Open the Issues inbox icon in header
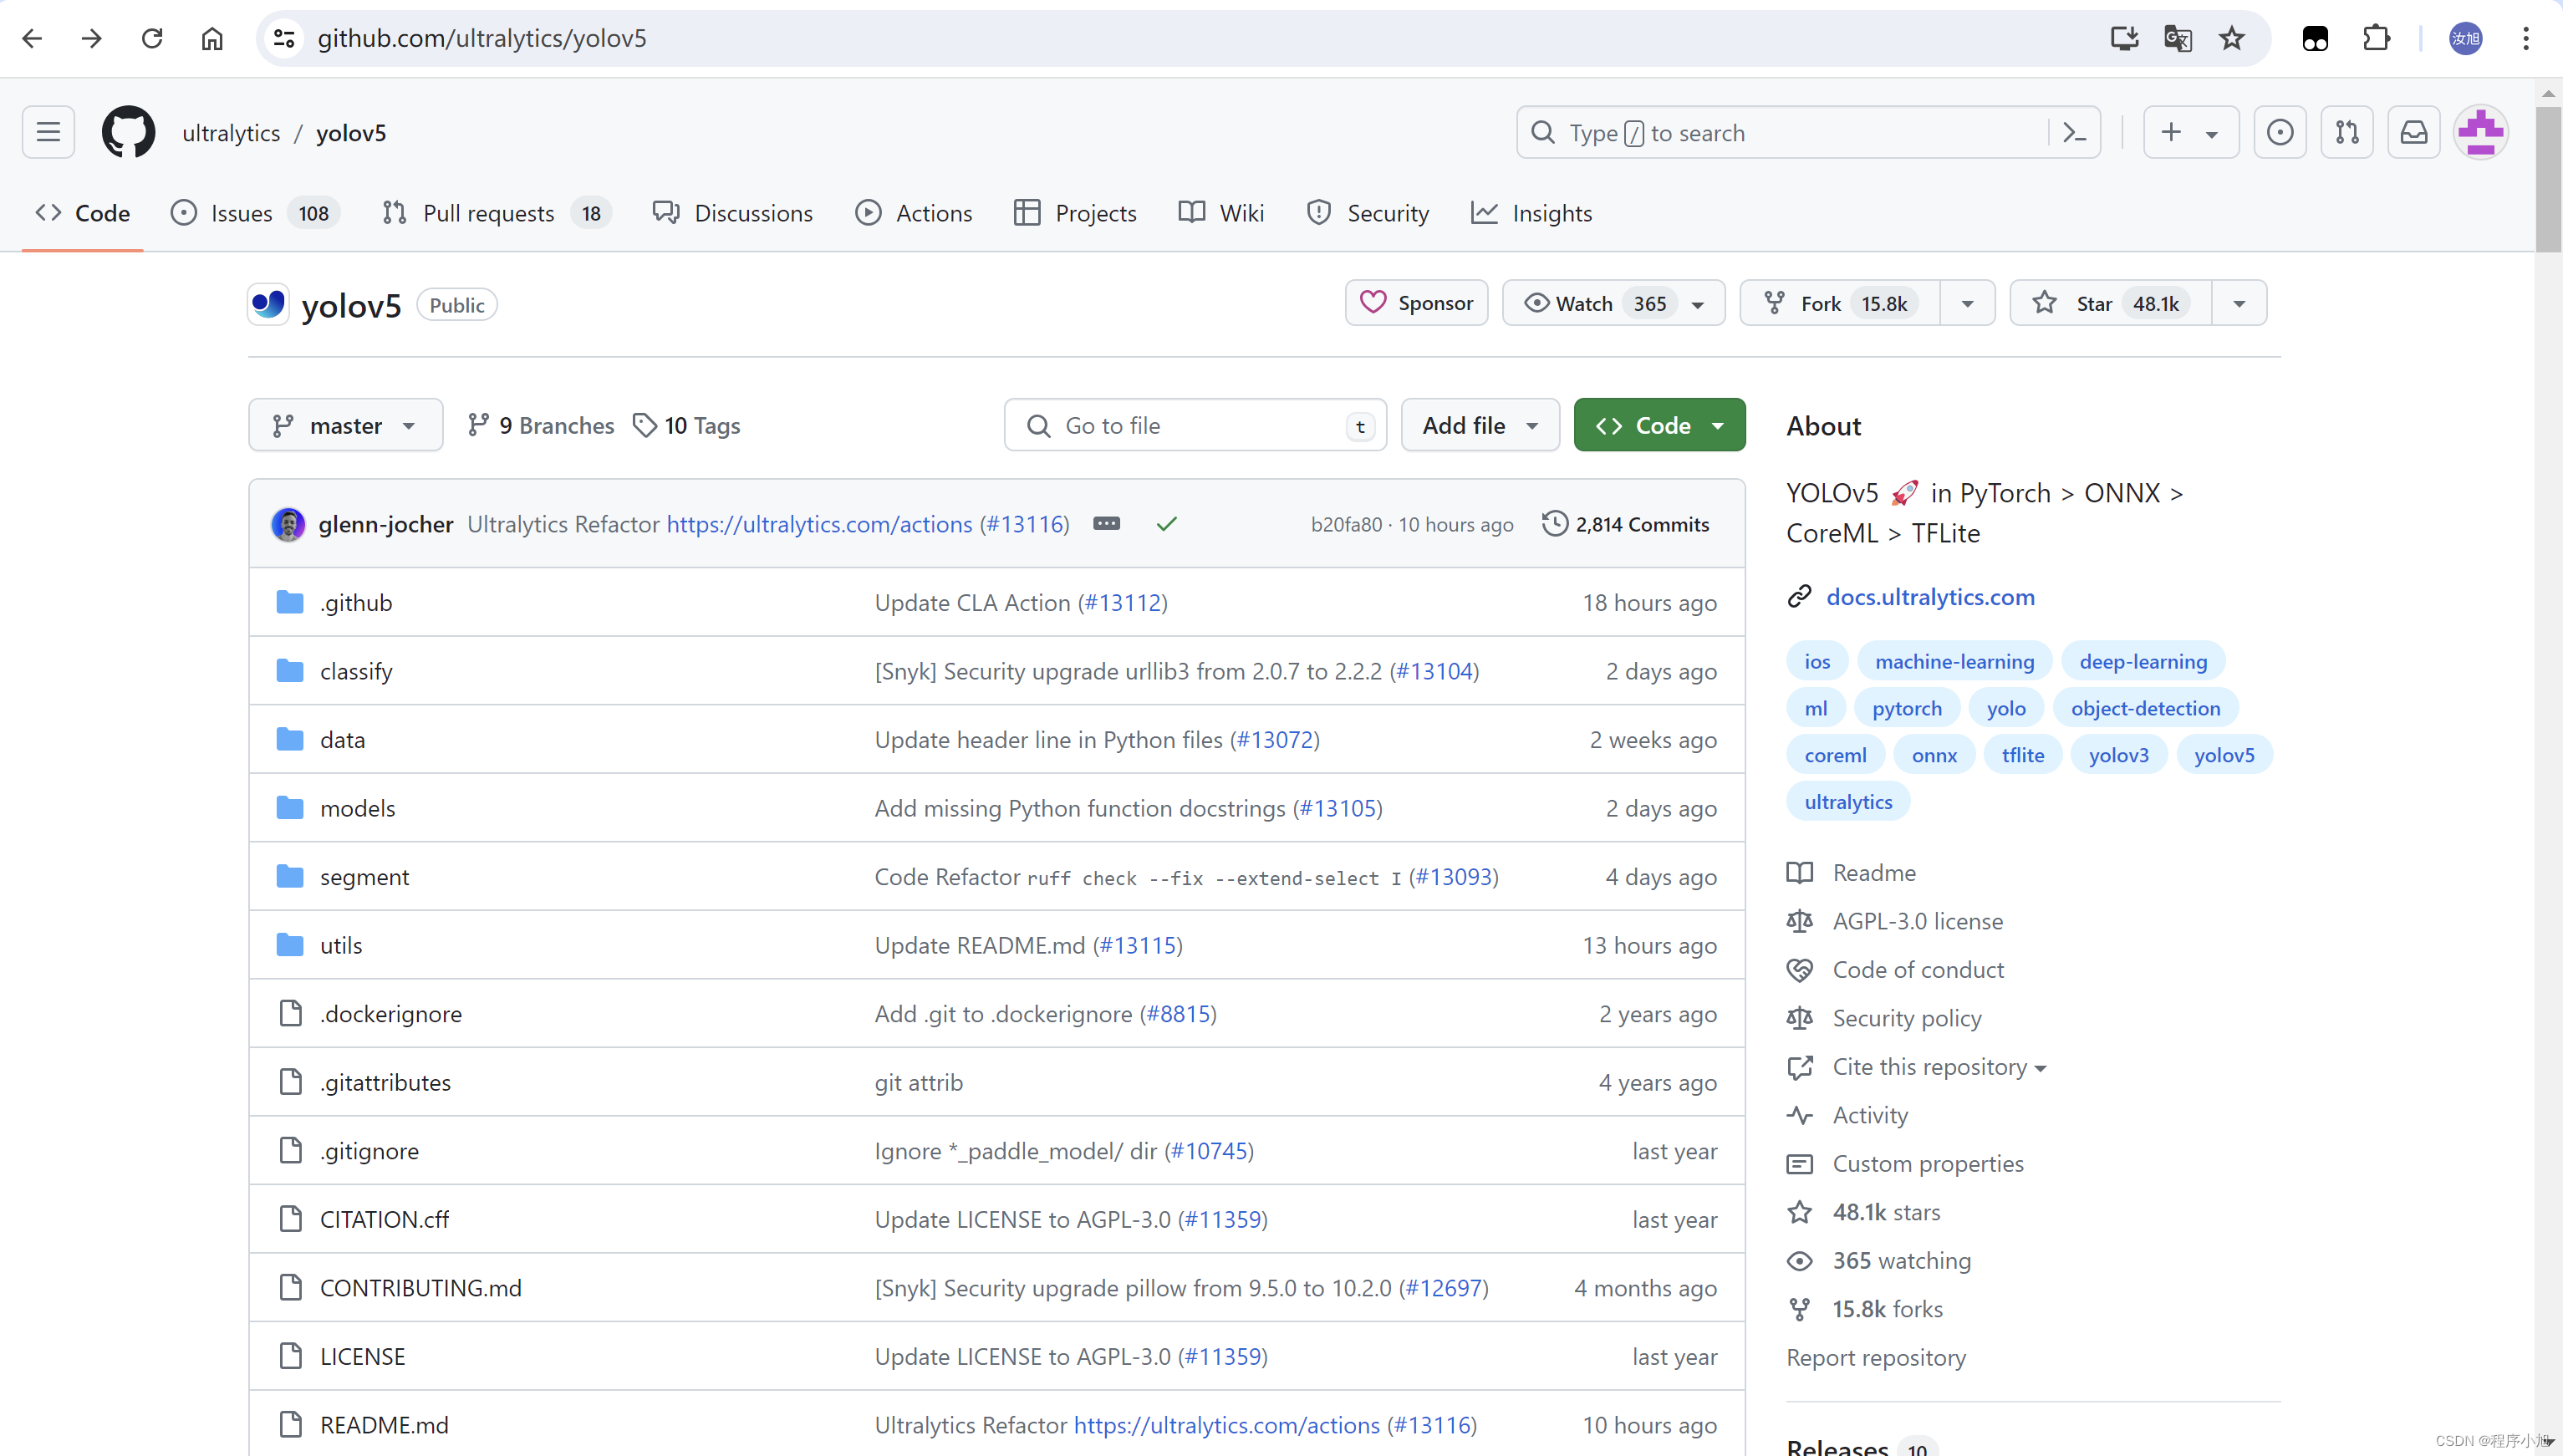Image resolution: width=2563 pixels, height=1456 pixels. click(x=2279, y=132)
